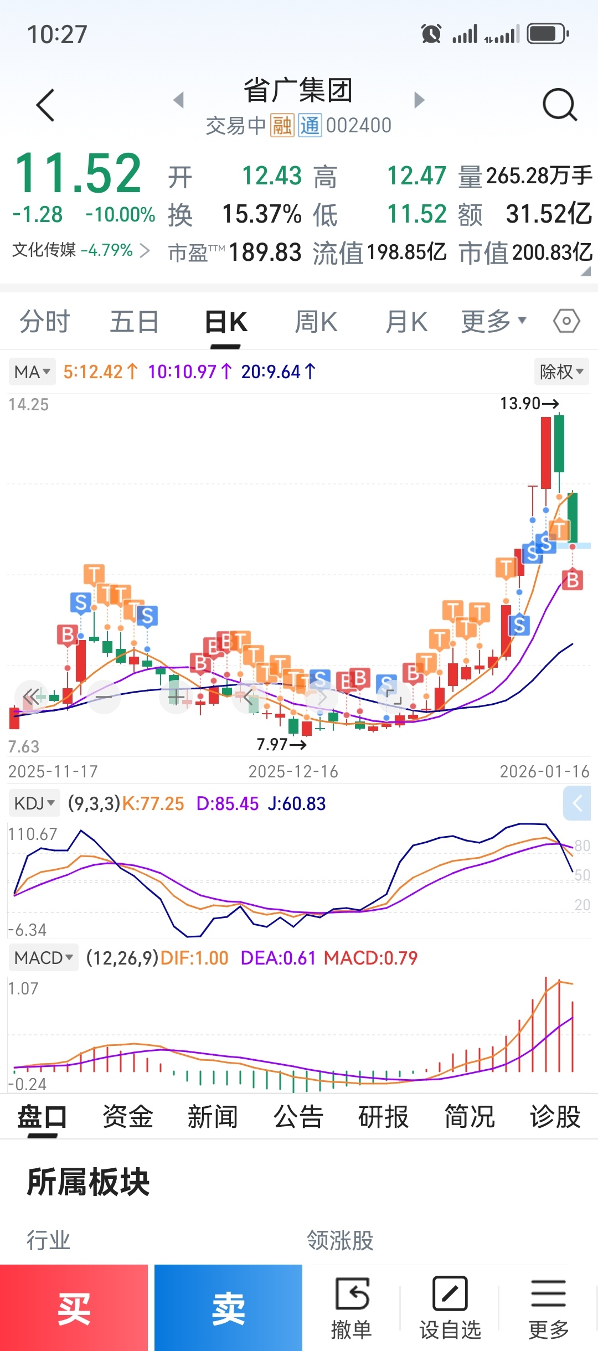Tap the 融 margin-trading badge
Viewport: 598px width, 1351px height.
tap(282, 126)
